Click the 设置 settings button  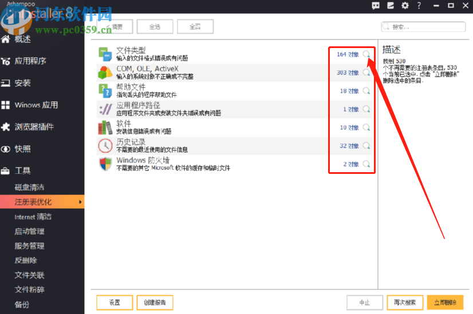(115, 303)
